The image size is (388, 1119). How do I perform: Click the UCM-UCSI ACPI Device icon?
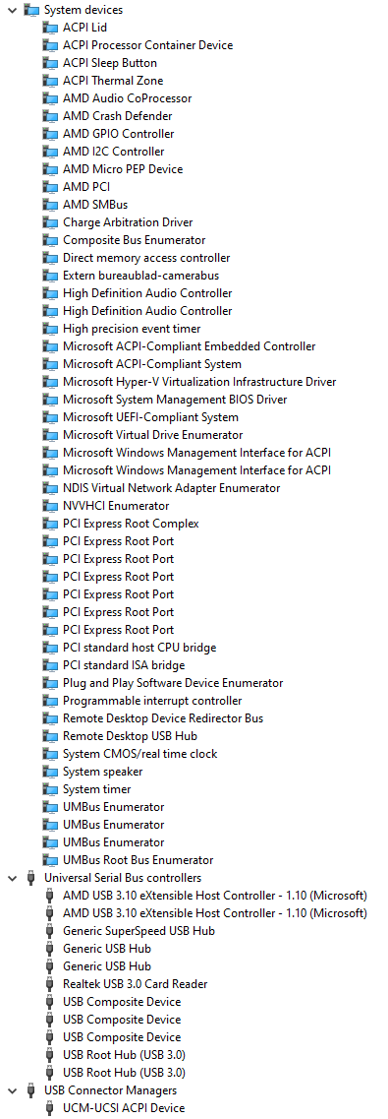tap(50, 1108)
